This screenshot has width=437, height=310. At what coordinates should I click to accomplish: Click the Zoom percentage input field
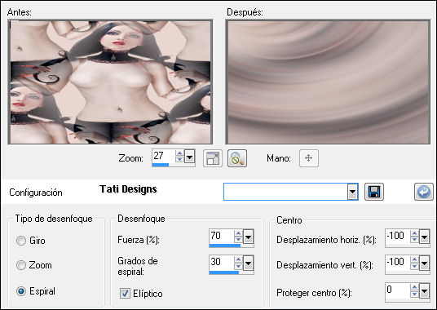[x=164, y=156]
